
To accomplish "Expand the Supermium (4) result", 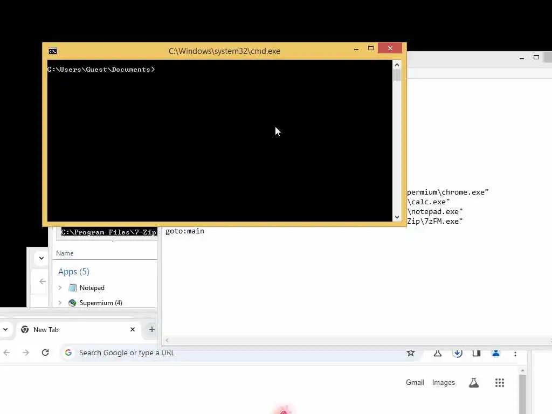I will click(x=60, y=303).
